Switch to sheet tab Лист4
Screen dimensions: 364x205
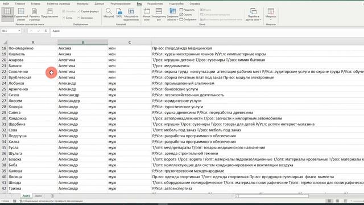coord(38,196)
